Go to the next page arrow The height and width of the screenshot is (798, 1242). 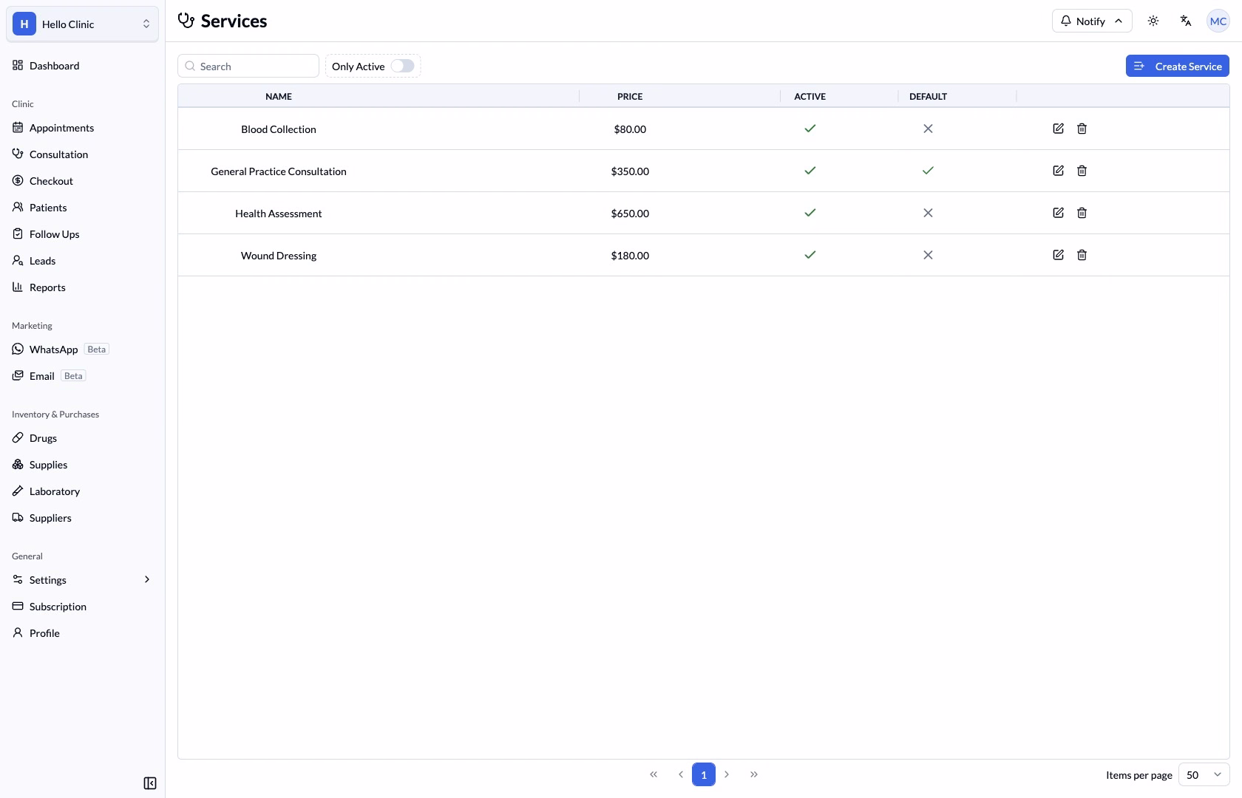(x=727, y=774)
